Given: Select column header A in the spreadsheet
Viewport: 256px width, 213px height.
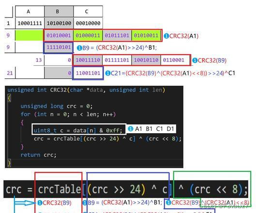Looking at the screenshot, I should (x=30, y=12).
